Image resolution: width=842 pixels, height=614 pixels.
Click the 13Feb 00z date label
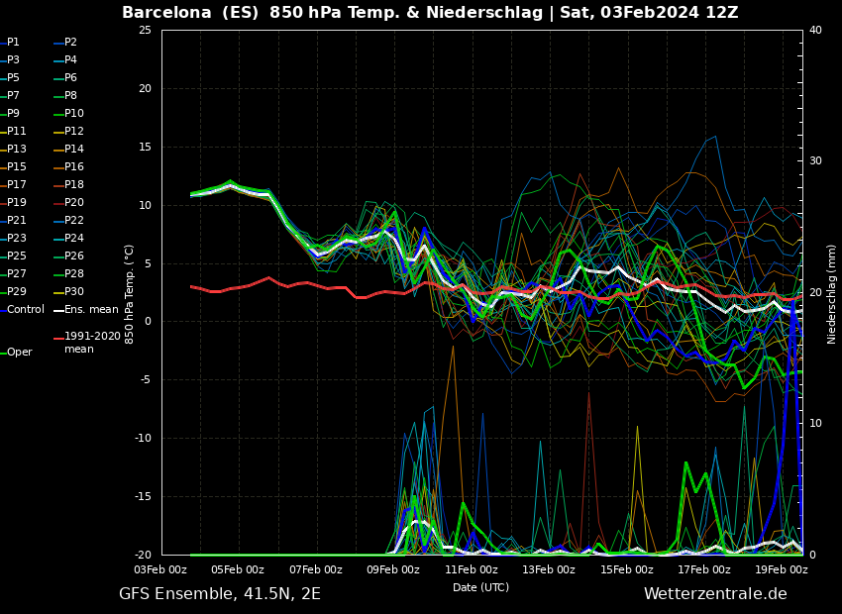(x=549, y=569)
